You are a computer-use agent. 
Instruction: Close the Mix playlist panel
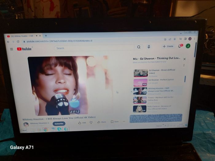[184, 59]
